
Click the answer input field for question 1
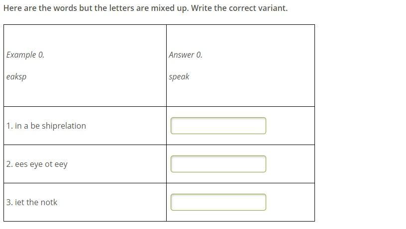pos(218,126)
